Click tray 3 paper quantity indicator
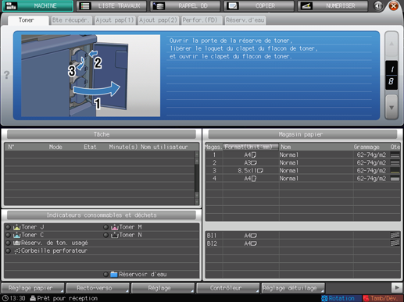404x302 pixels. pyautogui.click(x=395, y=171)
